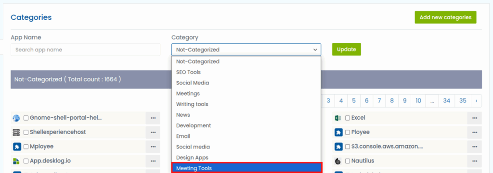
Task: Select the S3.console.aws.amazon checkbox
Action: 348,147
